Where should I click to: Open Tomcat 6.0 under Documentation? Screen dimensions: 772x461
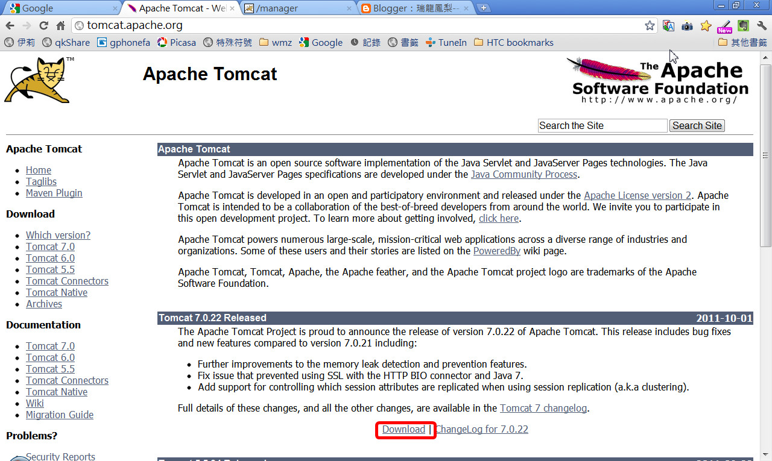click(x=50, y=357)
